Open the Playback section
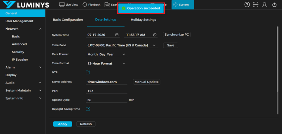 [91, 5]
